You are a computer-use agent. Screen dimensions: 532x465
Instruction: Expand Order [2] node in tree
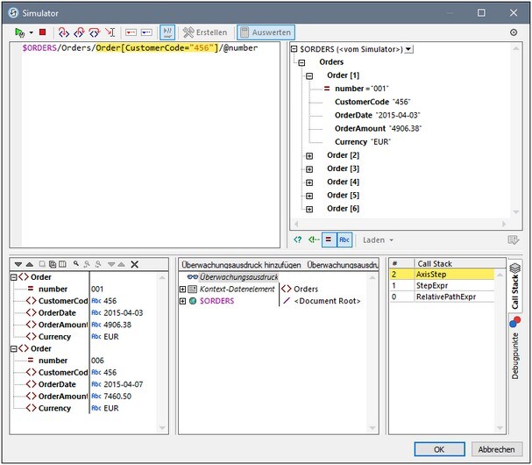[309, 155]
